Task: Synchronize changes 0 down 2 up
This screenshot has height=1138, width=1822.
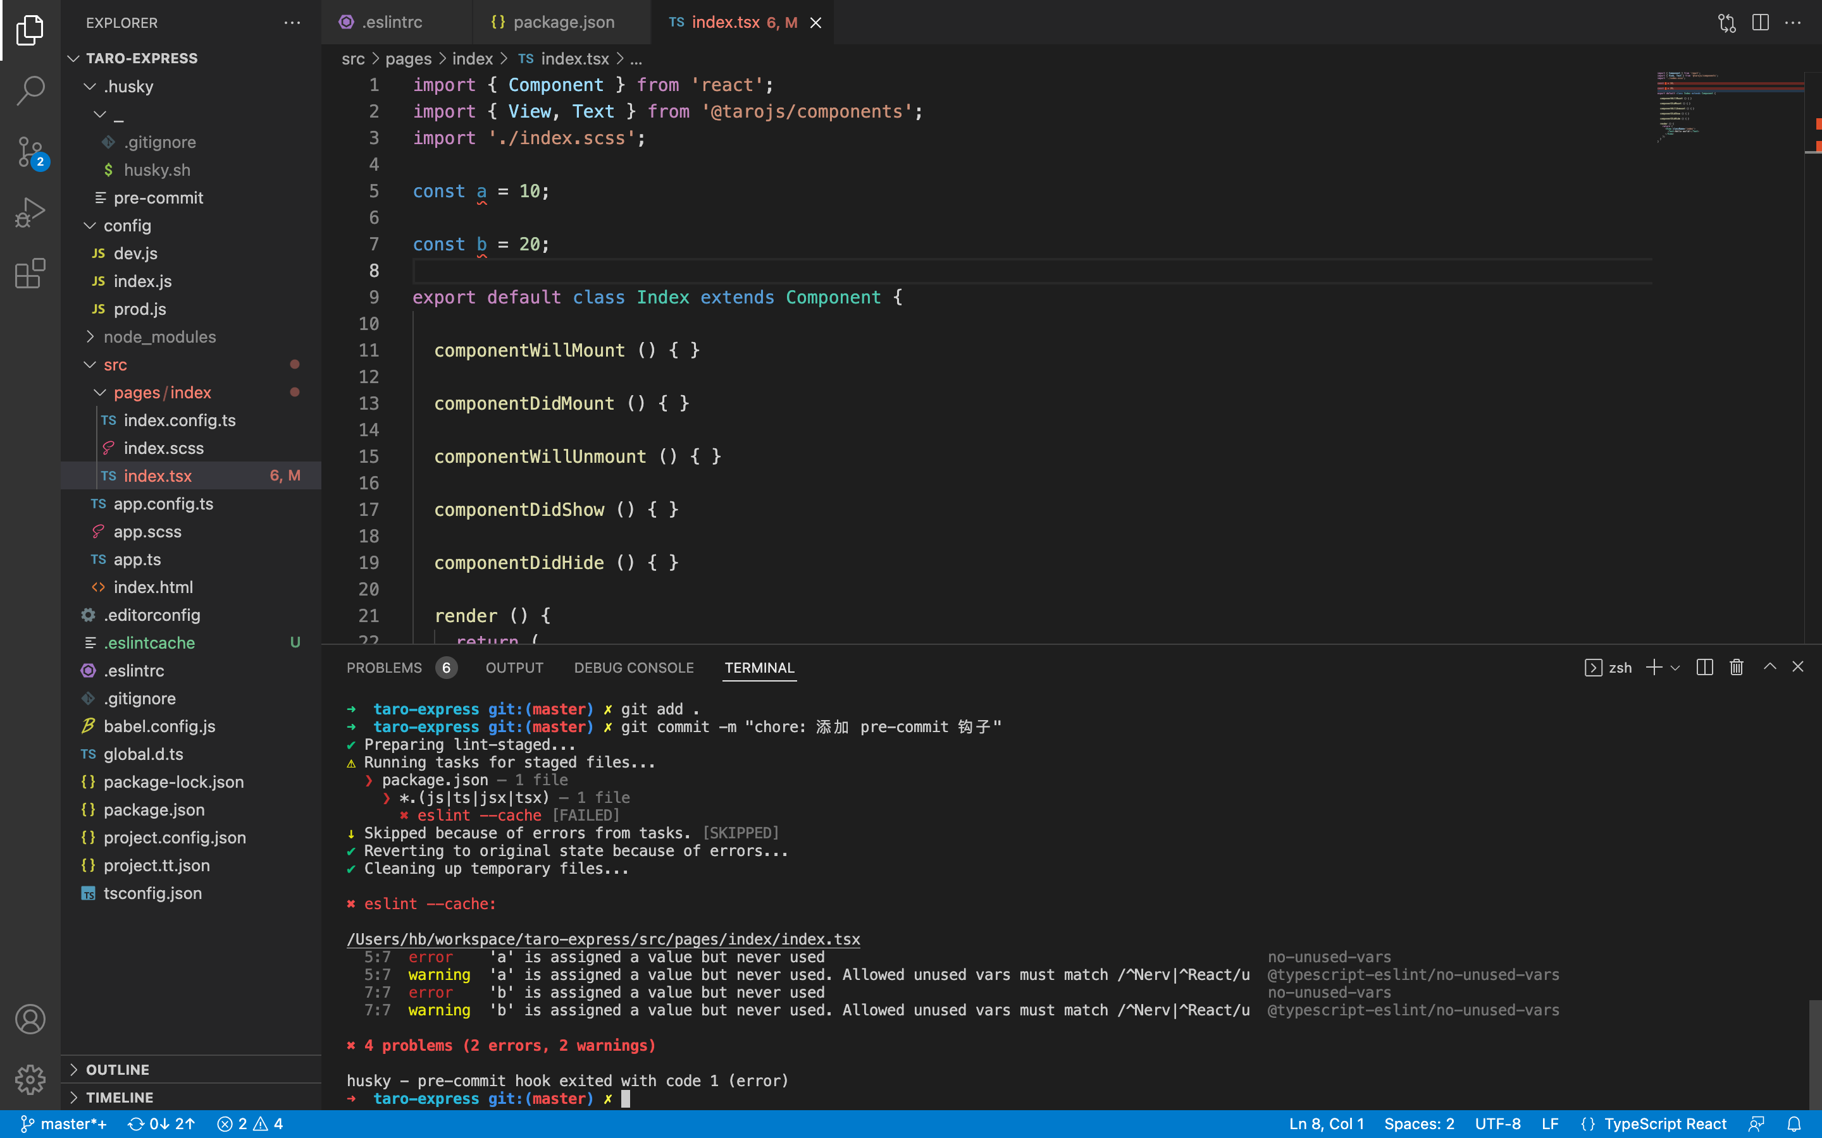Action: (x=161, y=1123)
